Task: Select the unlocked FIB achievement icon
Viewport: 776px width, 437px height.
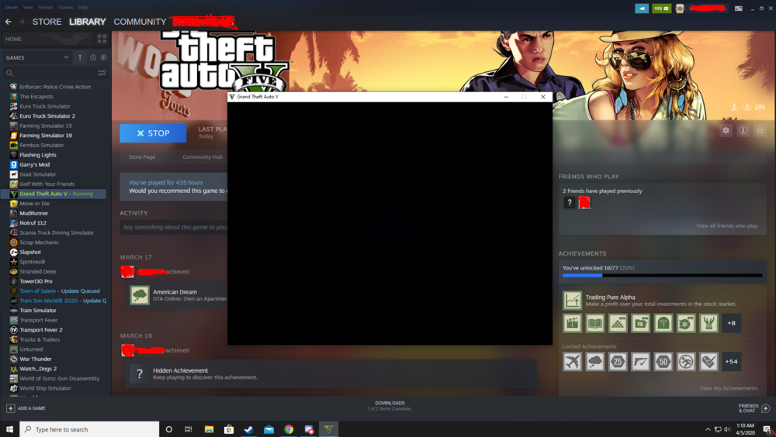Action: [640, 323]
